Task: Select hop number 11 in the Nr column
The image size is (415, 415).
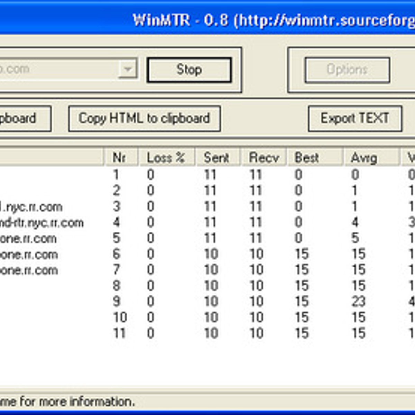Action: click(x=119, y=333)
